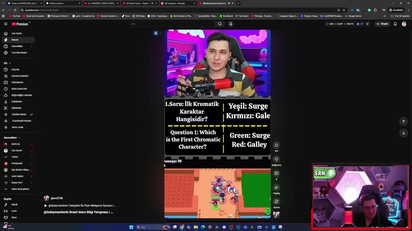
Task: Open Videolarınız in sidebar
Action: click(x=18, y=82)
